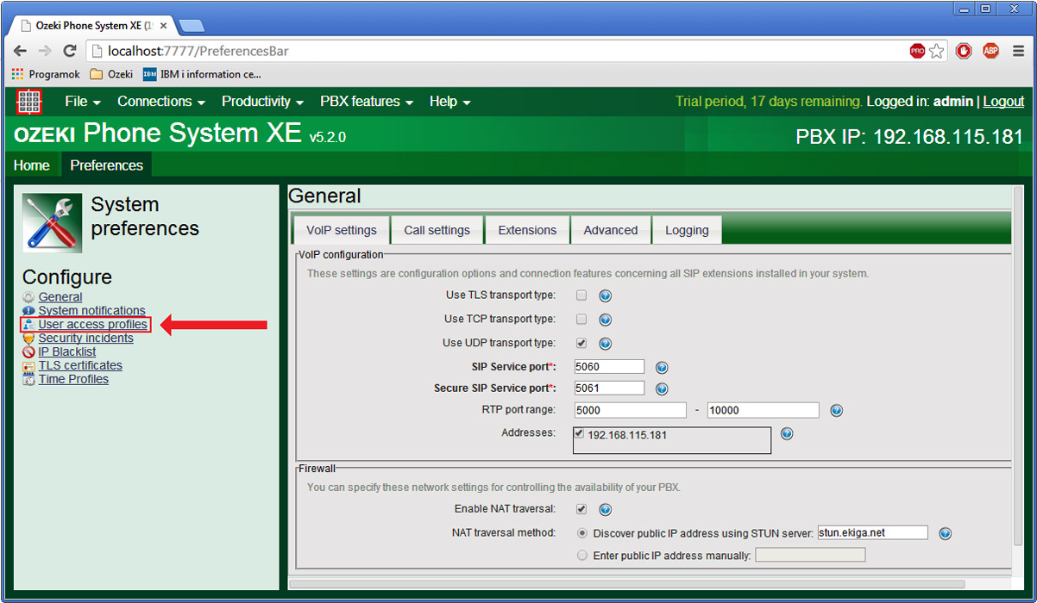Click the ABP Adblock Plus extension icon
Screen dimensions: 1037x603
[x=990, y=51]
